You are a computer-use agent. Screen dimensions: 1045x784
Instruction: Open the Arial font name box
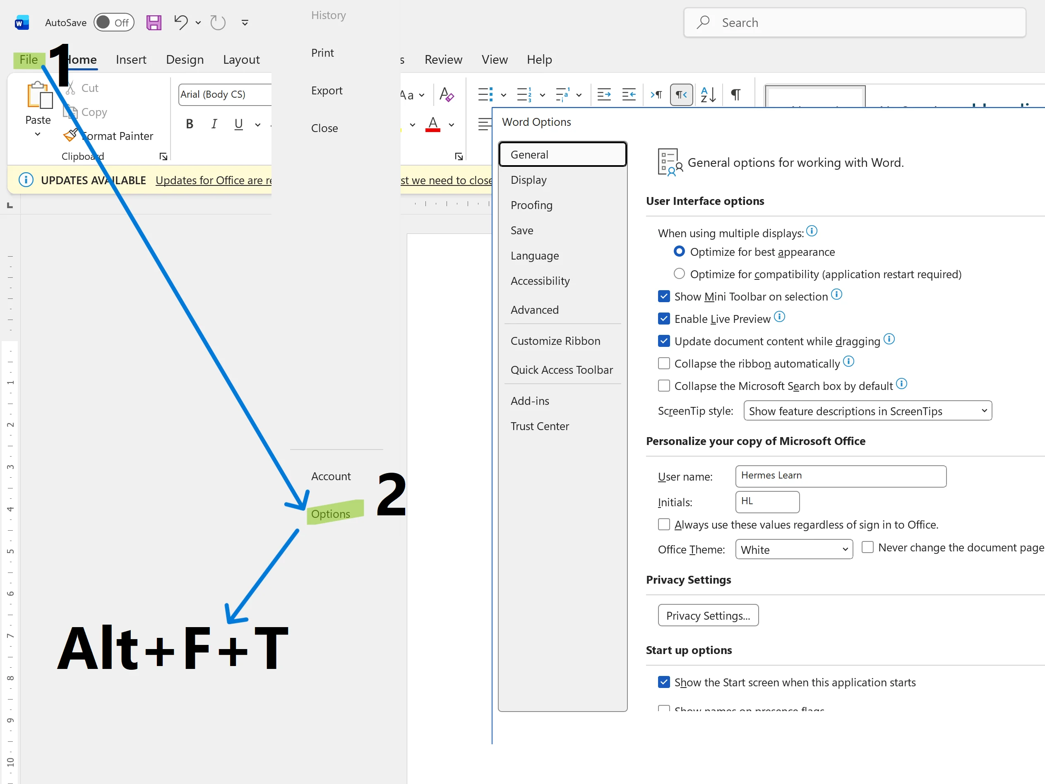(225, 94)
